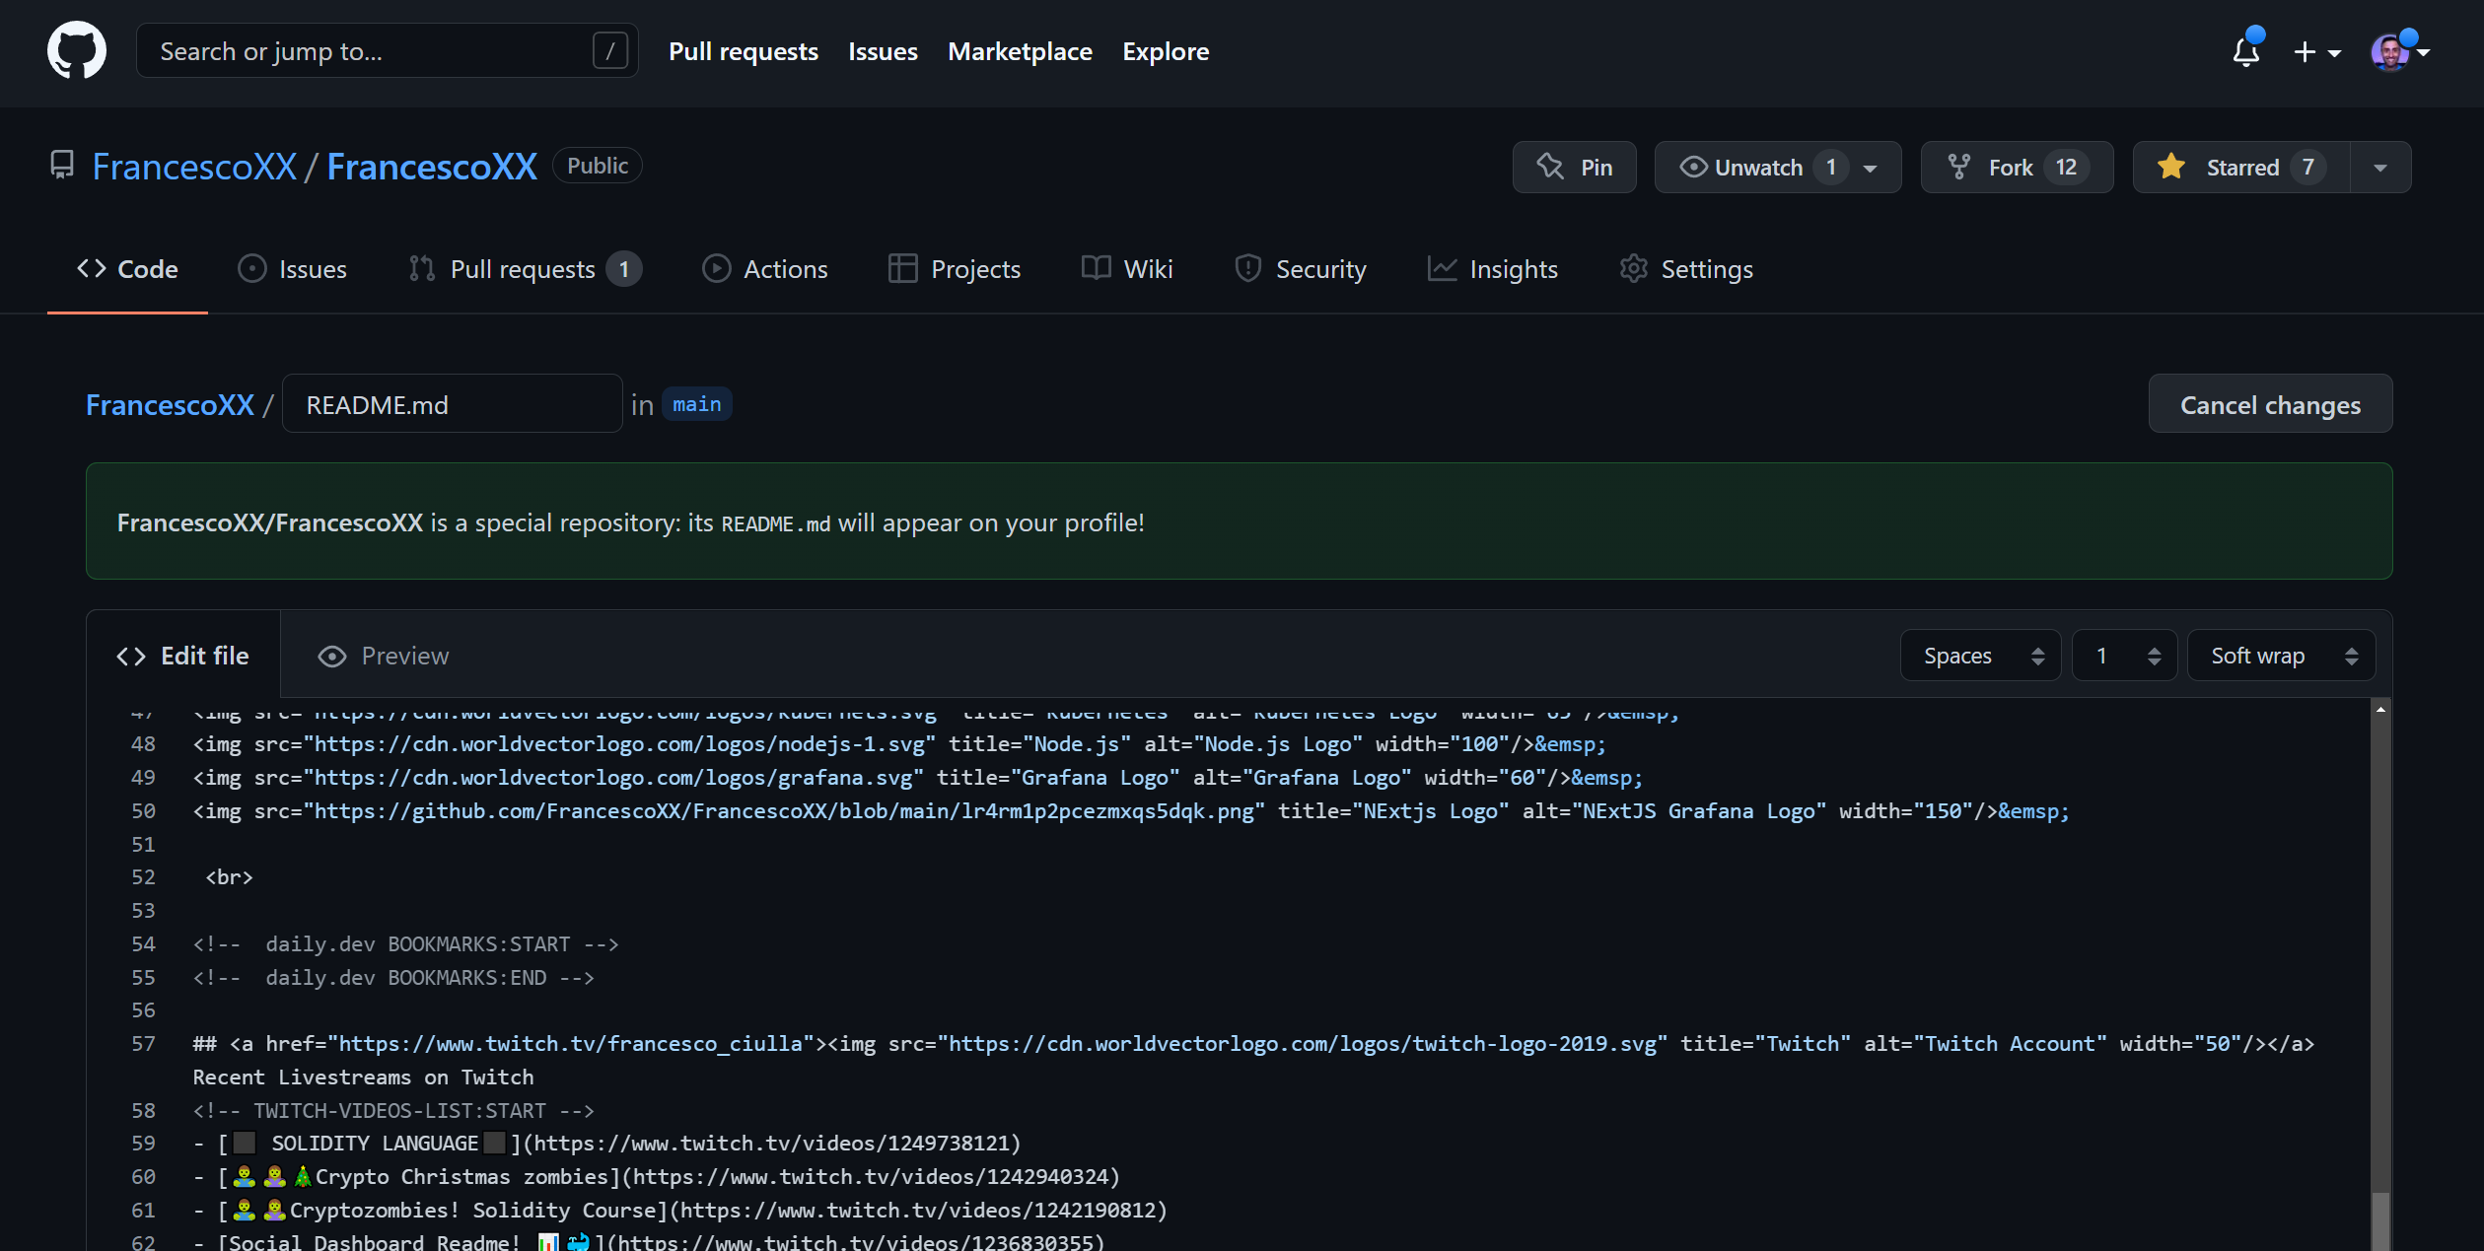Pin this repository
The width and height of the screenshot is (2484, 1251).
pyautogui.click(x=1574, y=167)
